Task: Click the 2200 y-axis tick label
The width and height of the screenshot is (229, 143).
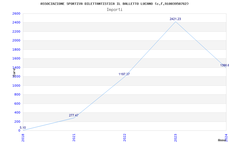Action: pyautogui.click(x=16, y=31)
